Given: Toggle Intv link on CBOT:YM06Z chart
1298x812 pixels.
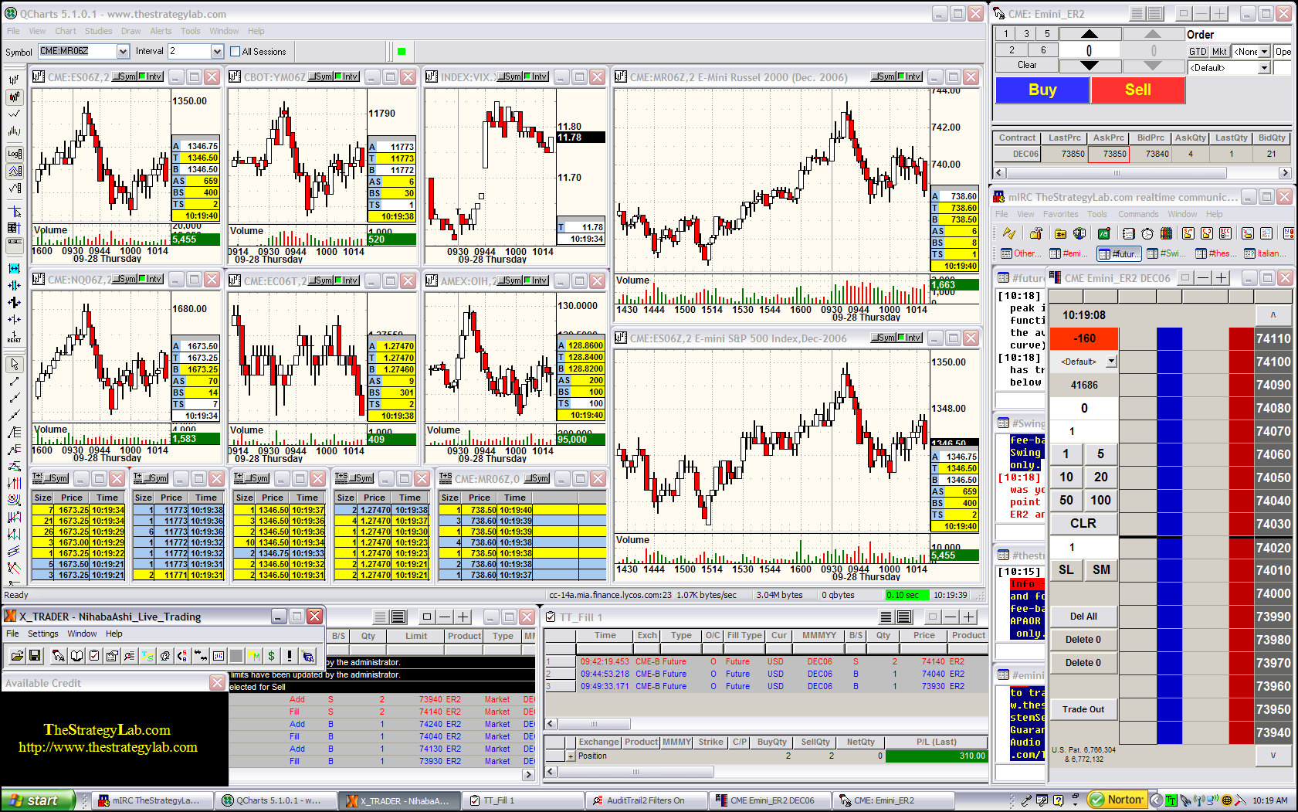Looking at the screenshot, I should (346, 76).
